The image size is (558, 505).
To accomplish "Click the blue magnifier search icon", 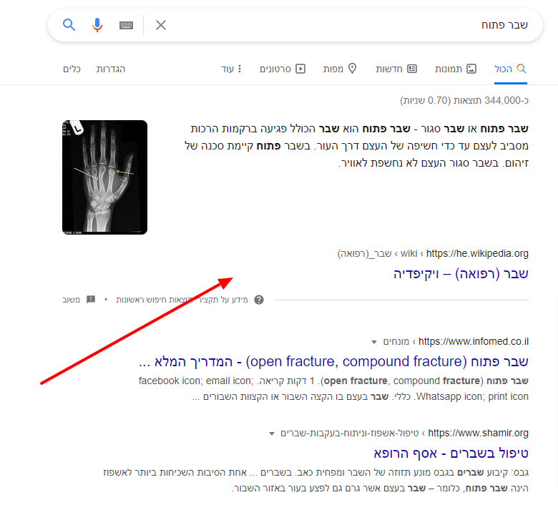I will point(69,25).
